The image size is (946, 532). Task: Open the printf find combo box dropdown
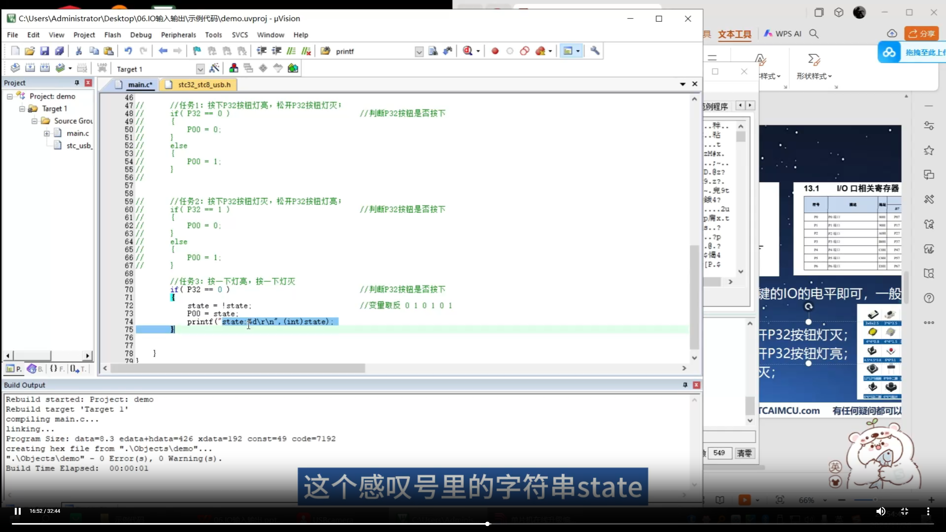419,52
